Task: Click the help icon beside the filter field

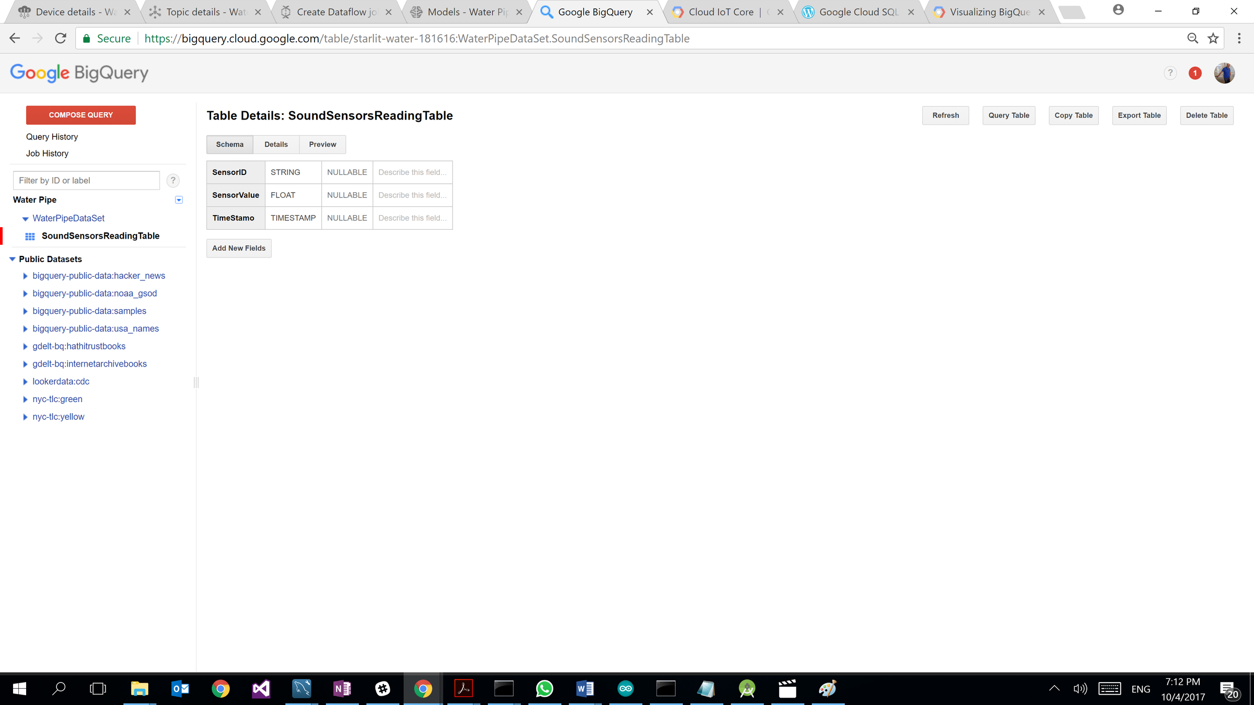Action: tap(173, 181)
